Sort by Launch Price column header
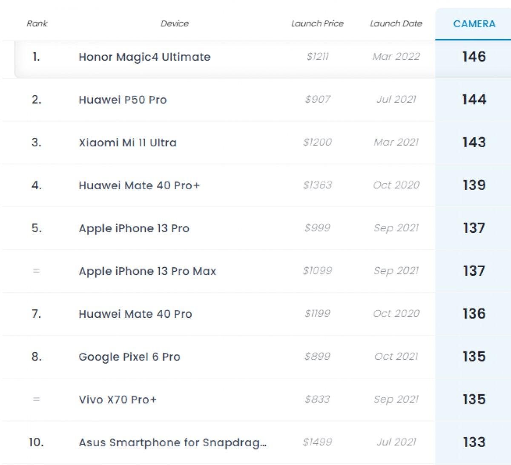This screenshot has height=465, width=511. [x=317, y=23]
